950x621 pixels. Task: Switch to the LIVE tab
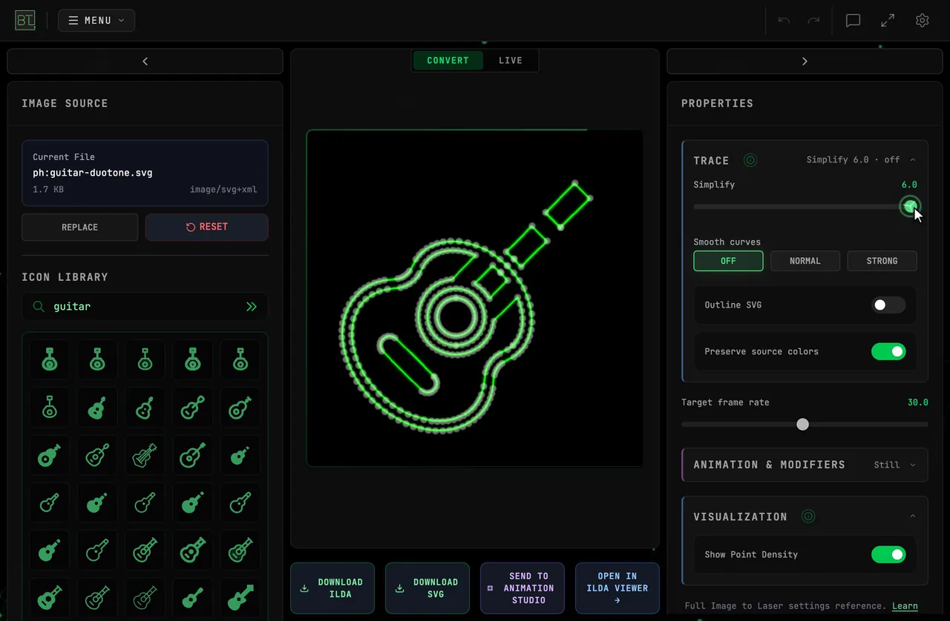511,61
